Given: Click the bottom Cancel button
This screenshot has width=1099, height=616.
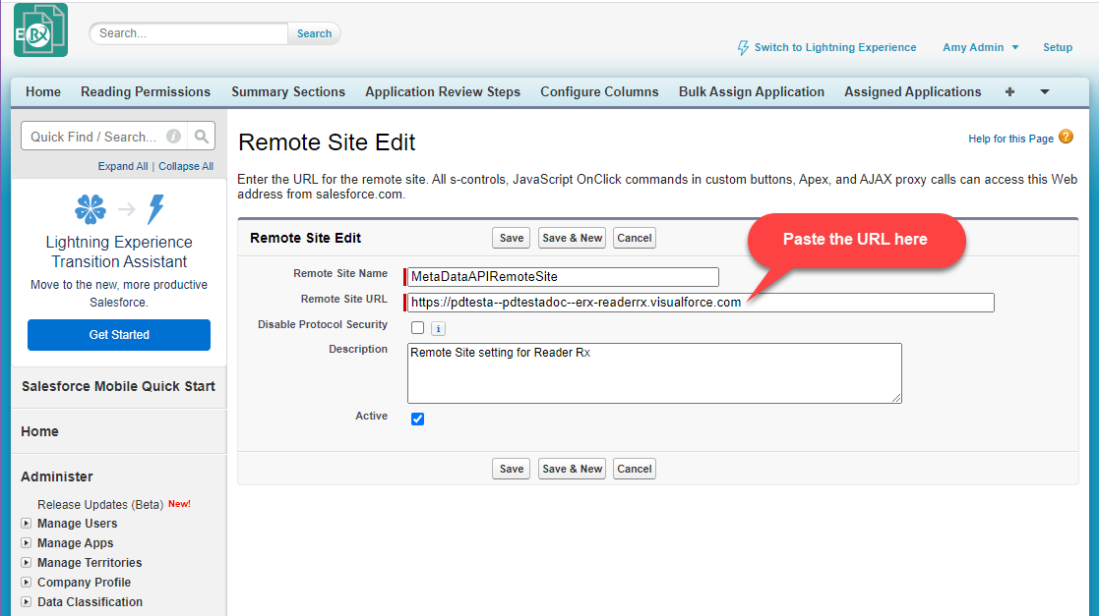Looking at the screenshot, I should pos(634,469).
